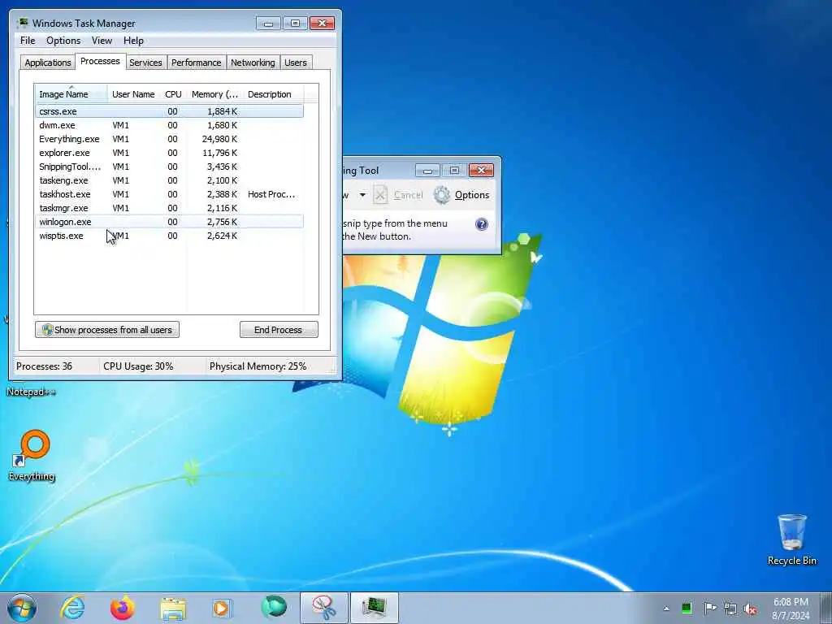The height and width of the screenshot is (624, 832).
Task: Switch to Networking tab
Action: pos(253,63)
